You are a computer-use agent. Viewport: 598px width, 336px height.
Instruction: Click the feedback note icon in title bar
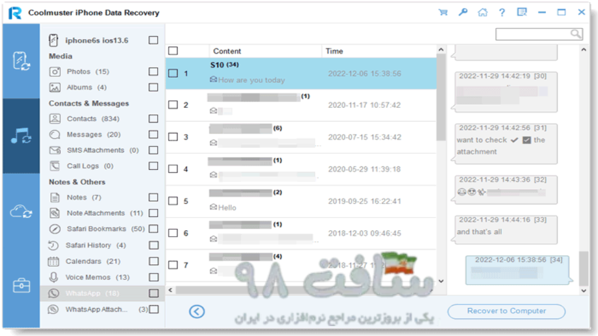coord(521,12)
